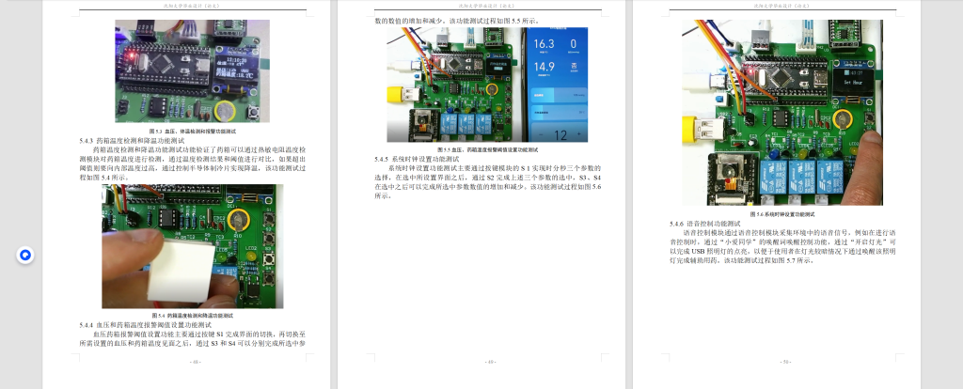Open Figure 5.3 blood pressure test photo
Viewport: 963px width, 389px height.
(192, 71)
